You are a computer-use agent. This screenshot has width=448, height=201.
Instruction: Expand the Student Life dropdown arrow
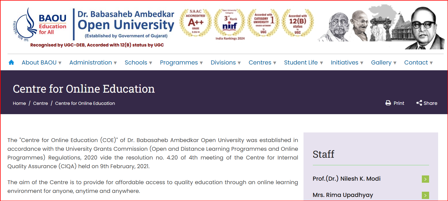coord(321,63)
